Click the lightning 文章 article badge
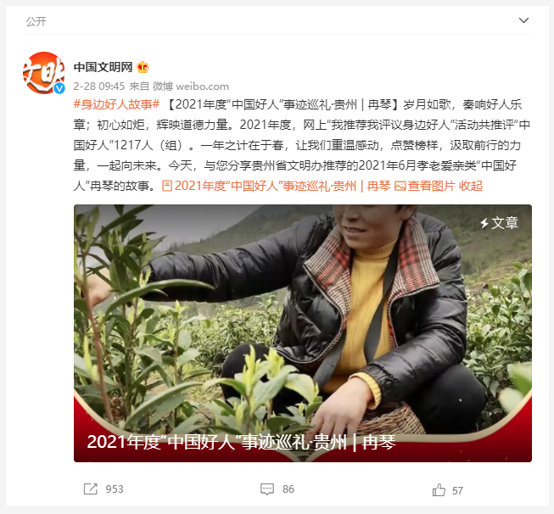The width and height of the screenshot is (554, 514). coord(499,223)
